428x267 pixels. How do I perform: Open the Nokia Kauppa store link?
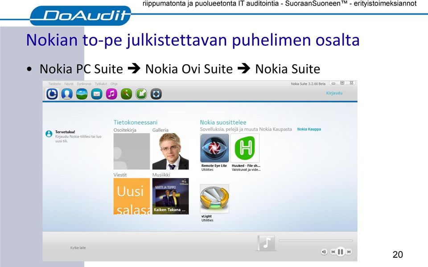pyautogui.click(x=309, y=129)
